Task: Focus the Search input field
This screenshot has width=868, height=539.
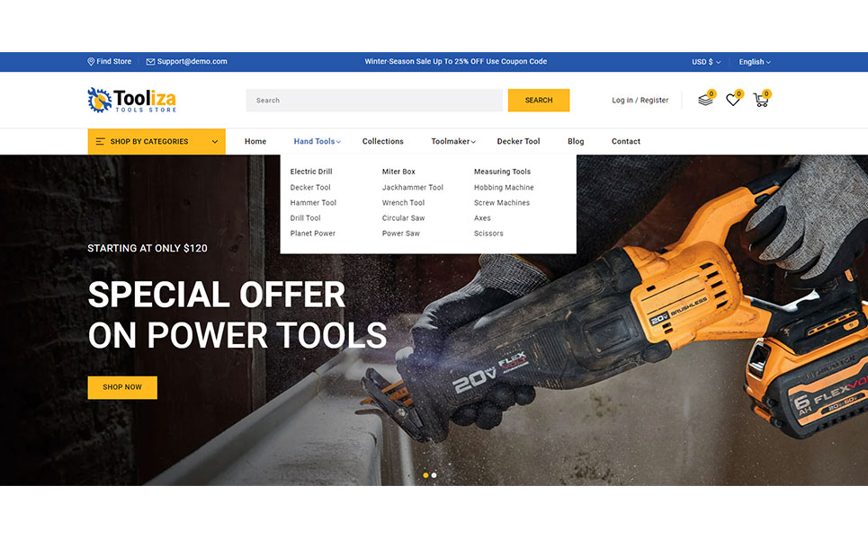Action: (373, 101)
